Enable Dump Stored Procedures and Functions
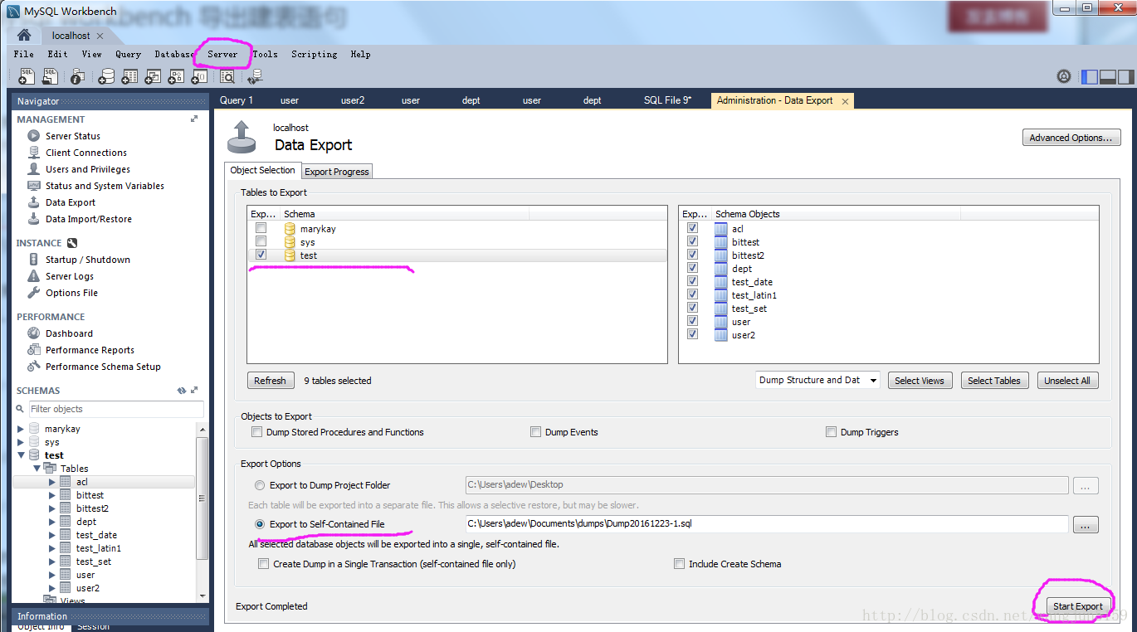 click(x=256, y=432)
